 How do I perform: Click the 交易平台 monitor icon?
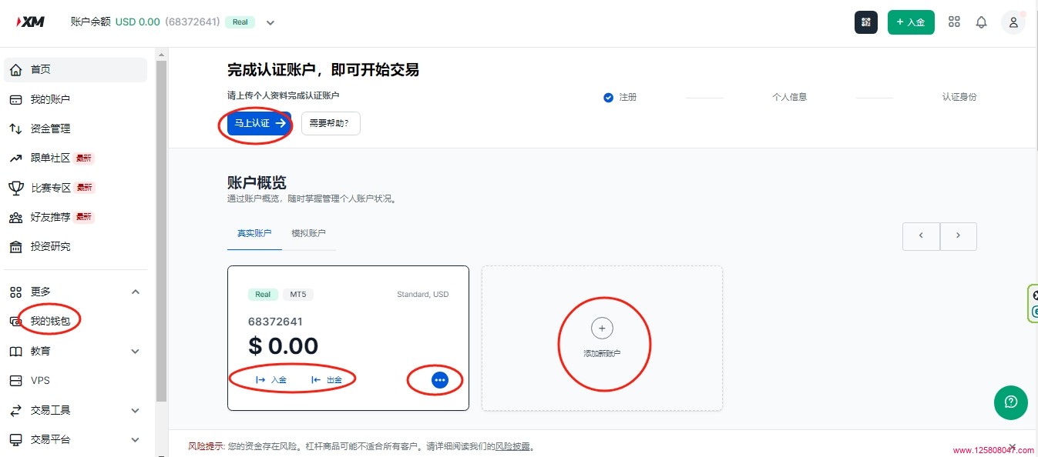(x=15, y=440)
